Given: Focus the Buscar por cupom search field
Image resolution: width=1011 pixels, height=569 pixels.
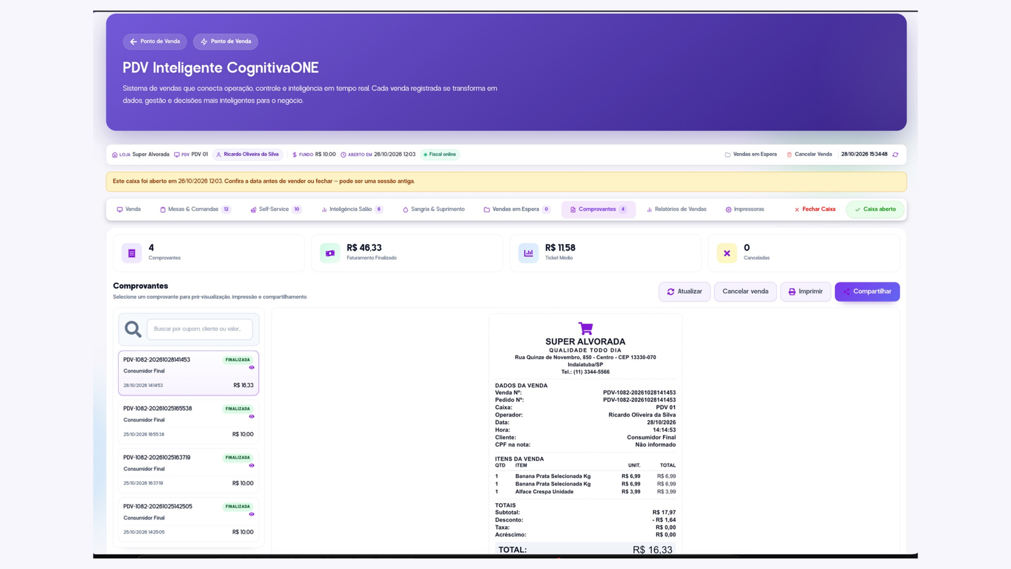Looking at the screenshot, I should point(200,329).
